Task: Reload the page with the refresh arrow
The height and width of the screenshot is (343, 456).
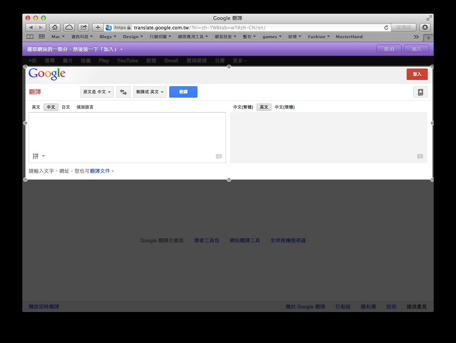Action: (386, 27)
